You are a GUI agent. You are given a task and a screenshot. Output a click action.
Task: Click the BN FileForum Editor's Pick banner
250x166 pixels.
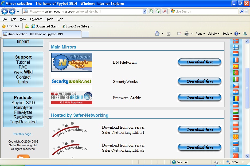pyautogui.click(x=72, y=62)
